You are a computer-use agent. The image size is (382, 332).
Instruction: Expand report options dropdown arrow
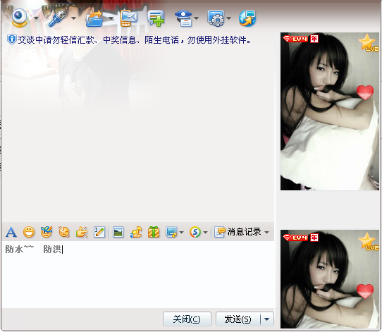tap(197, 18)
